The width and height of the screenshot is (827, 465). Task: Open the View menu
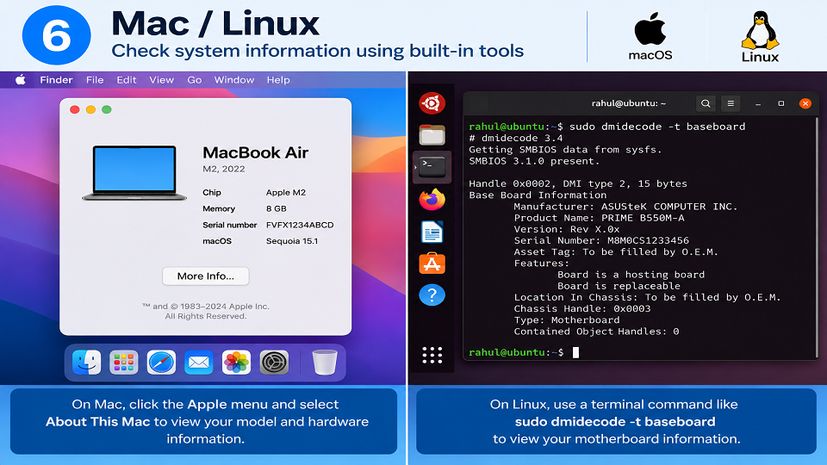(161, 79)
